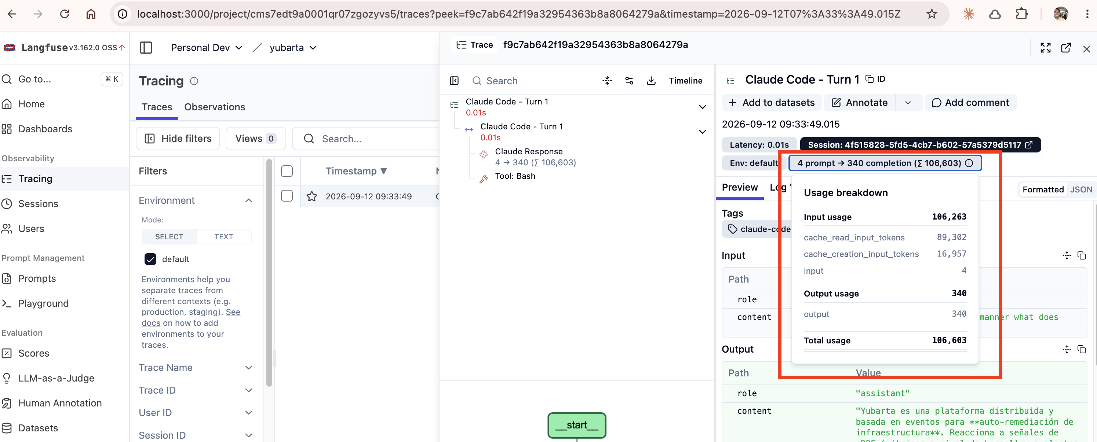1097x442 pixels.
Task: Expand the Trace ID filter
Action: click(249, 390)
